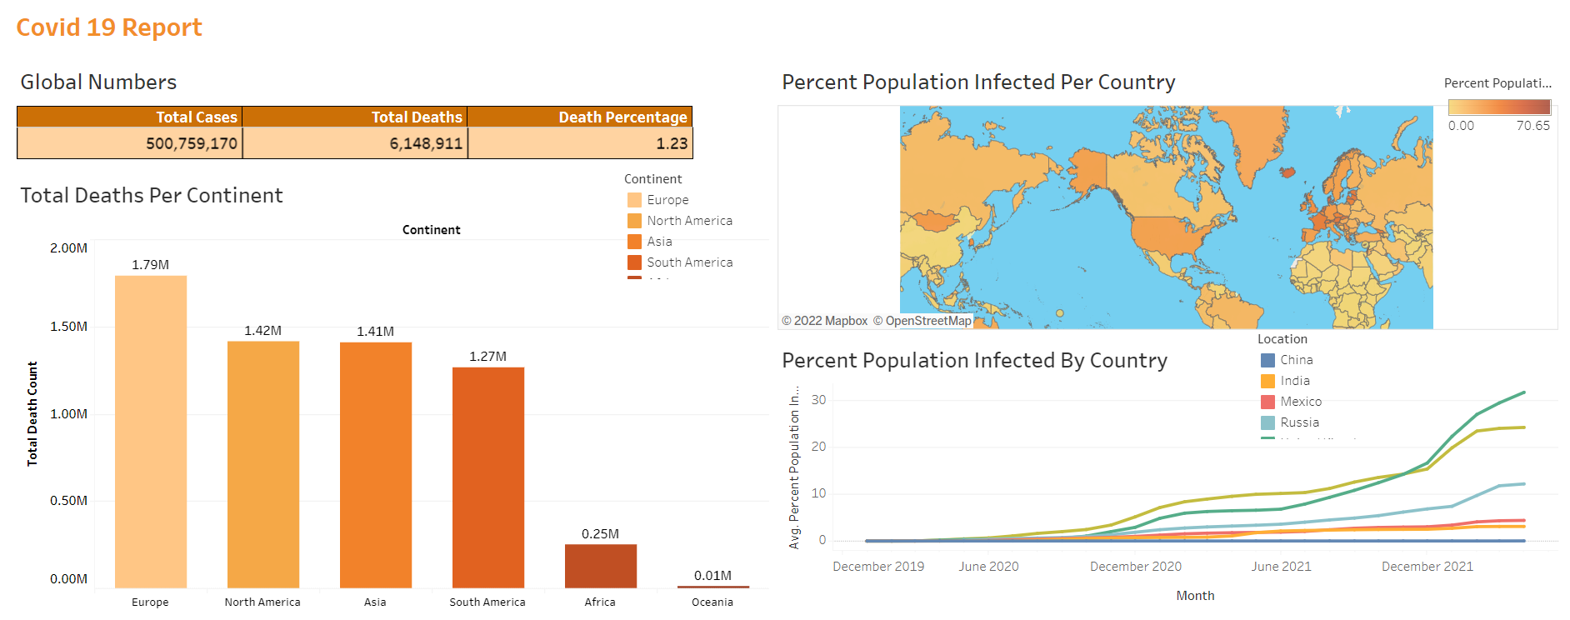Click the Europe legend color swatch
This screenshot has width=1570, height=620.
pyautogui.click(x=634, y=200)
